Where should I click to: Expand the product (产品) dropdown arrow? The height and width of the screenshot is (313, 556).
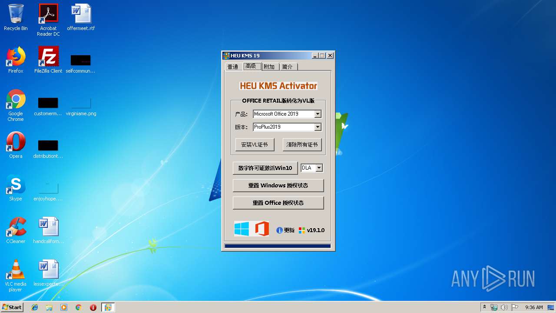click(318, 114)
